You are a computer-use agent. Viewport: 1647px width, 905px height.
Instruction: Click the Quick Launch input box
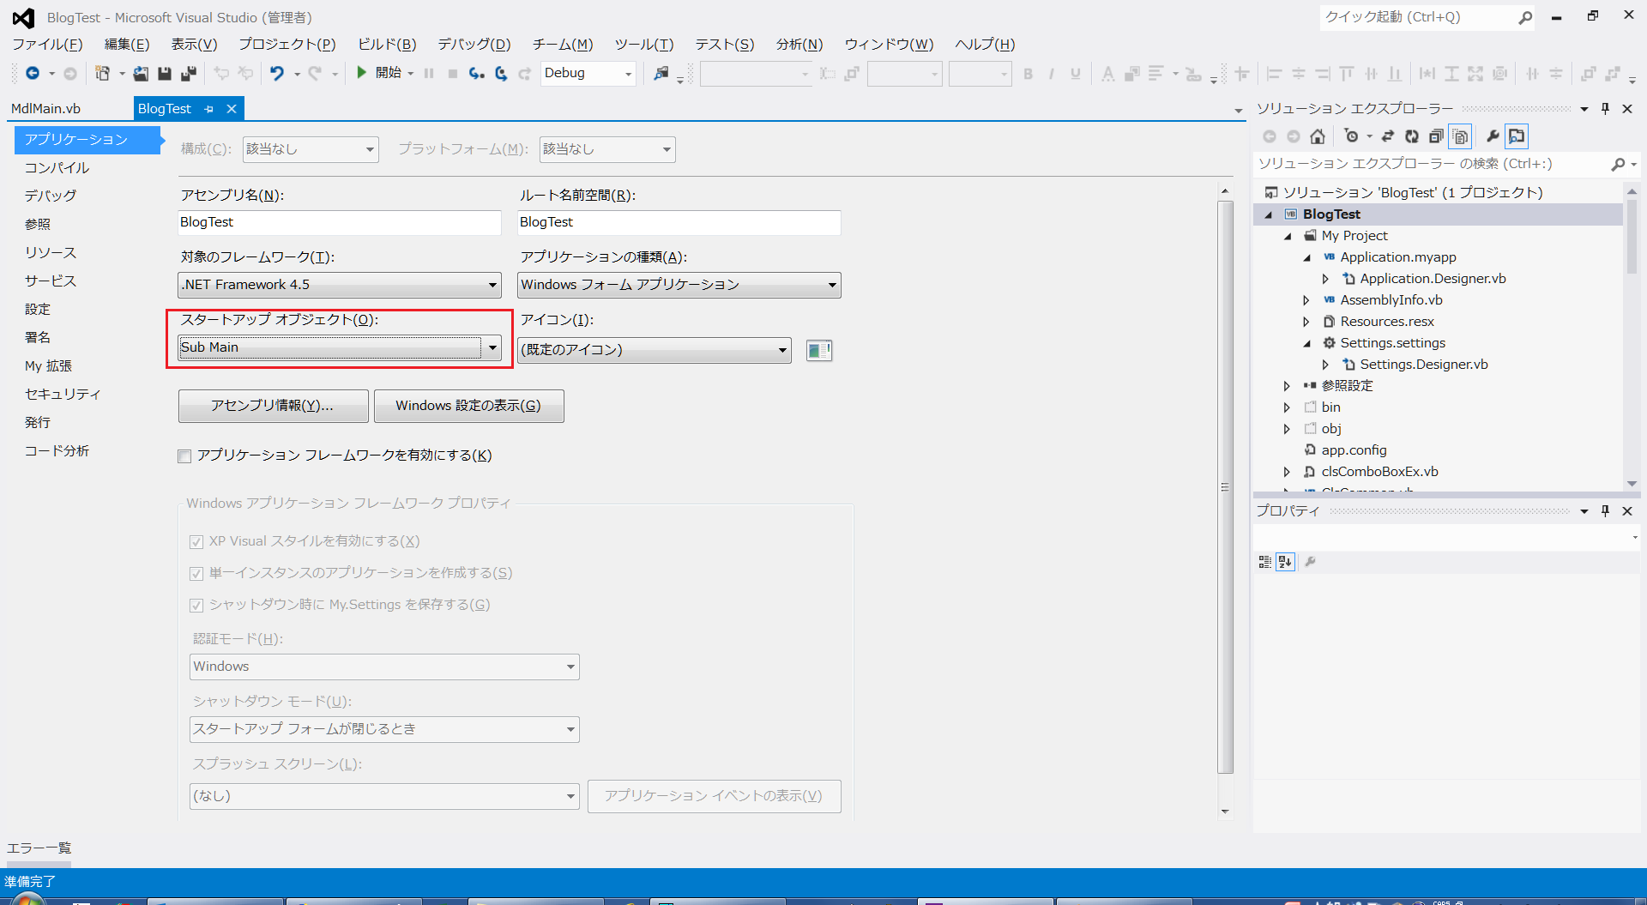(1419, 17)
